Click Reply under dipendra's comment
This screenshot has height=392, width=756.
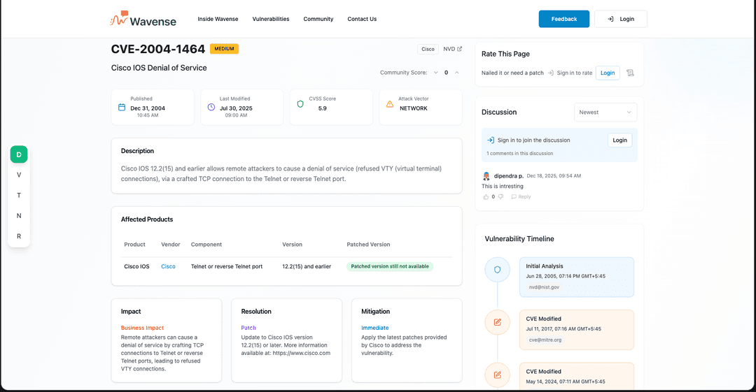(x=521, y=197)
